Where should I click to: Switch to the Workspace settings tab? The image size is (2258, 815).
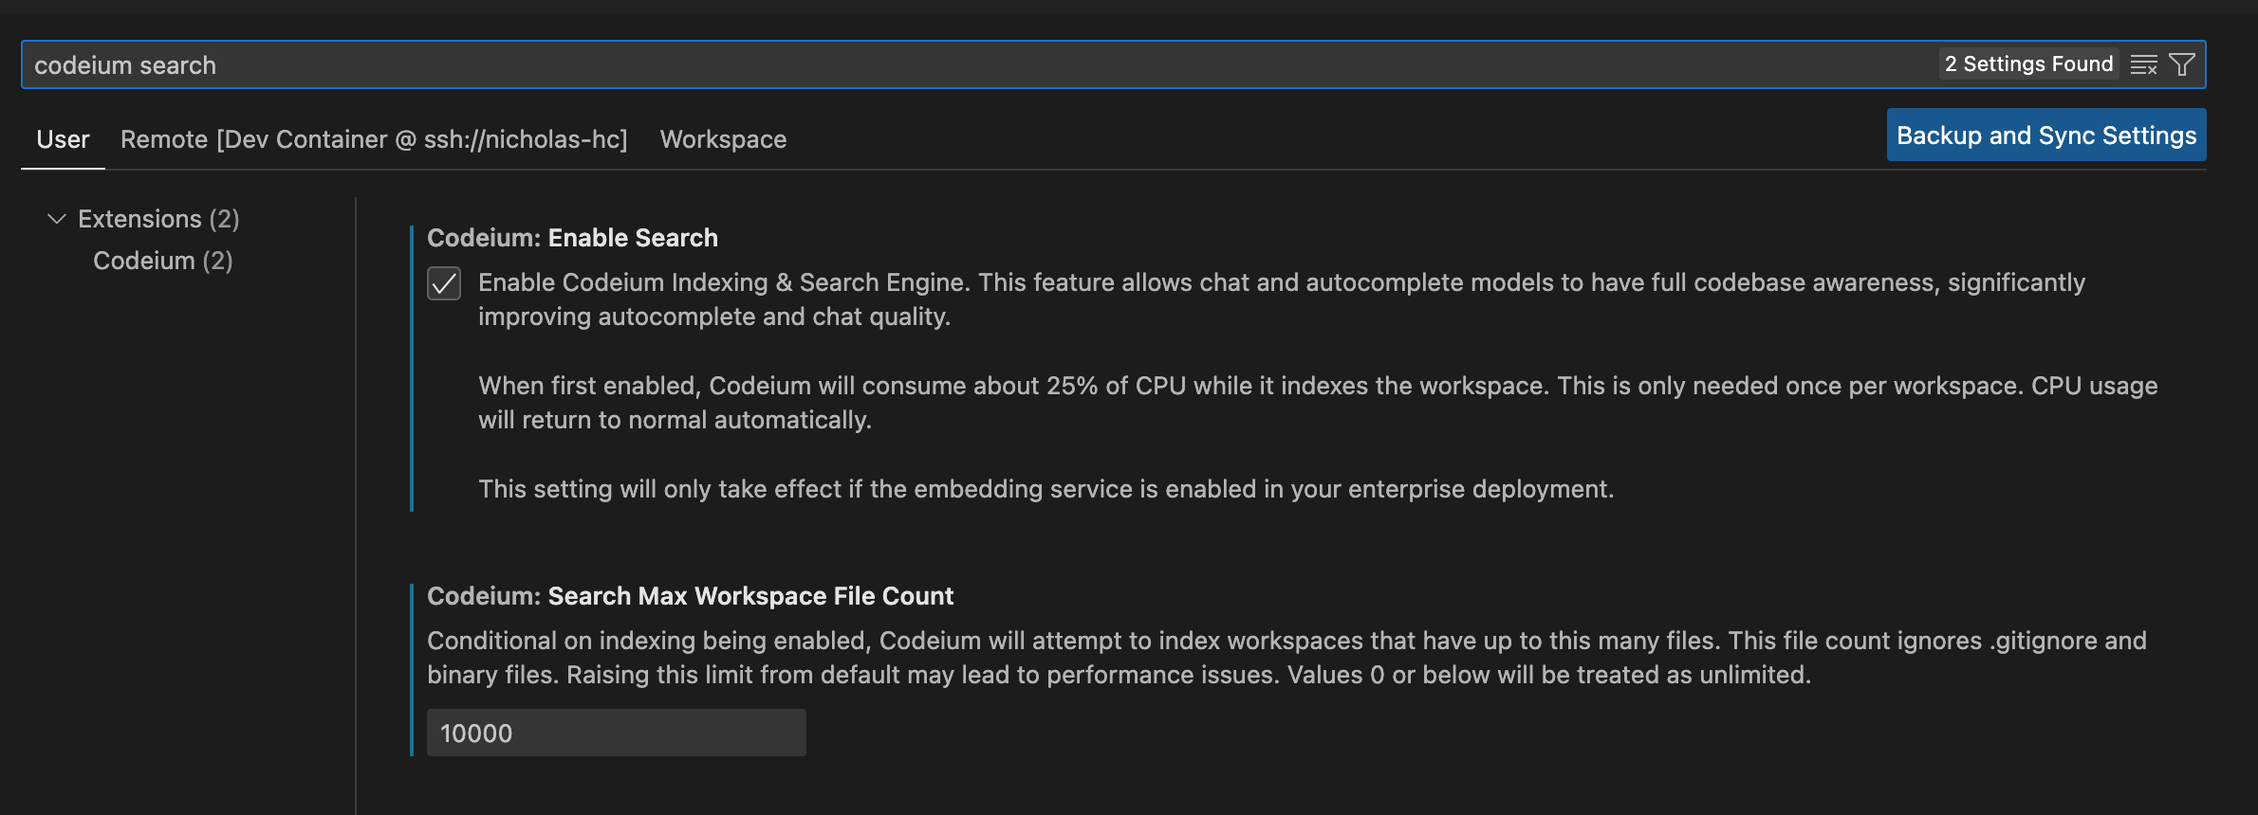click(723, 139)
